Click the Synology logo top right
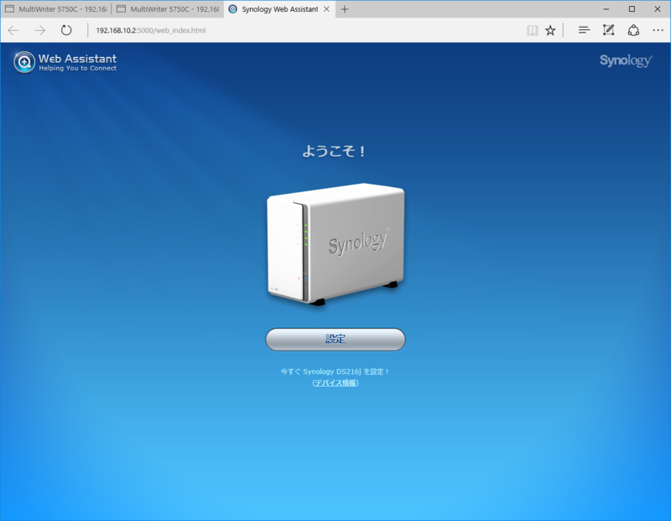Screen dimensions: 671x521 (x=626, y=60)
